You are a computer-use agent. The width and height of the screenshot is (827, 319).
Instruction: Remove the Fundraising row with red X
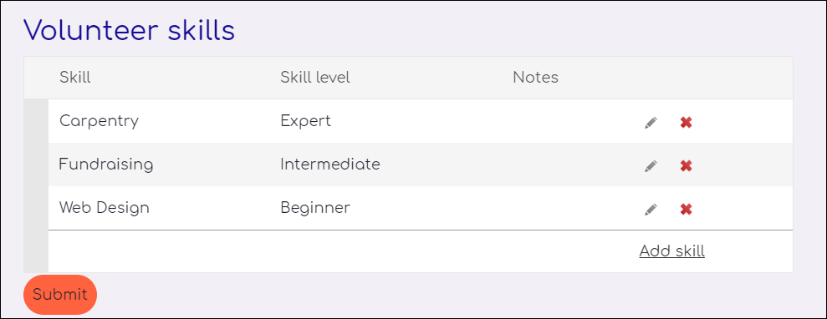(x=686, y=166)
